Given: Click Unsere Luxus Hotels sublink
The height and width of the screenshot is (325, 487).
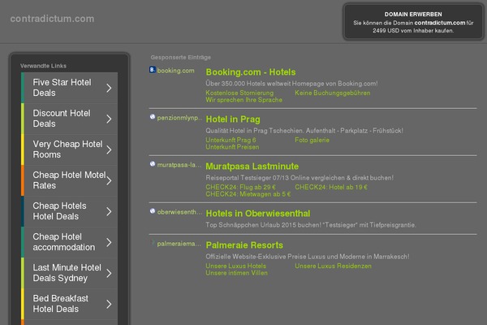Looking at the screenshot, I should (235, 266).
